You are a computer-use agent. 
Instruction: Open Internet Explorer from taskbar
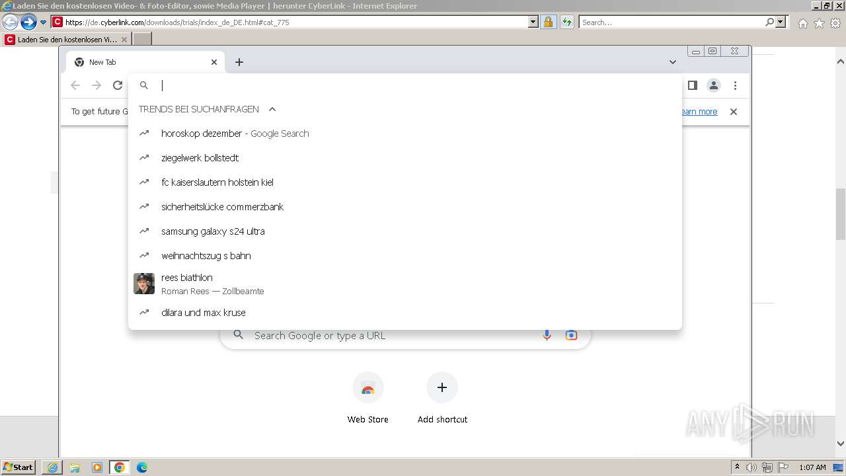(x=52, y=467)
